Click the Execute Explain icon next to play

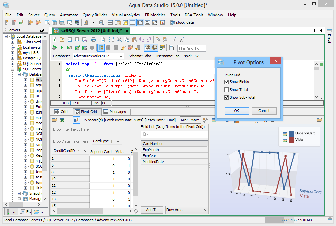click(69, 48)
